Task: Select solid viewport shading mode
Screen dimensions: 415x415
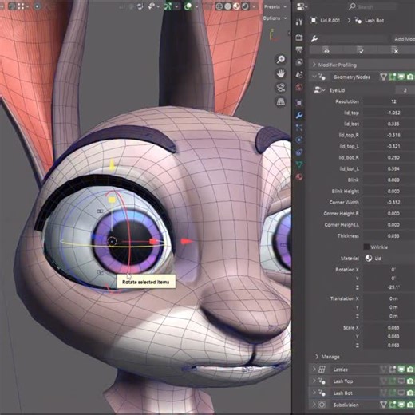Action: pyautogui.click(x=227, y=6)
